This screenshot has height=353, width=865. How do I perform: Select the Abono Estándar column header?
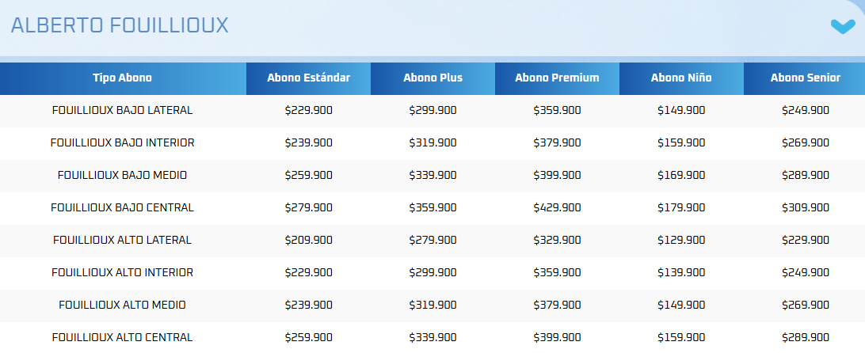click(308, 78)
